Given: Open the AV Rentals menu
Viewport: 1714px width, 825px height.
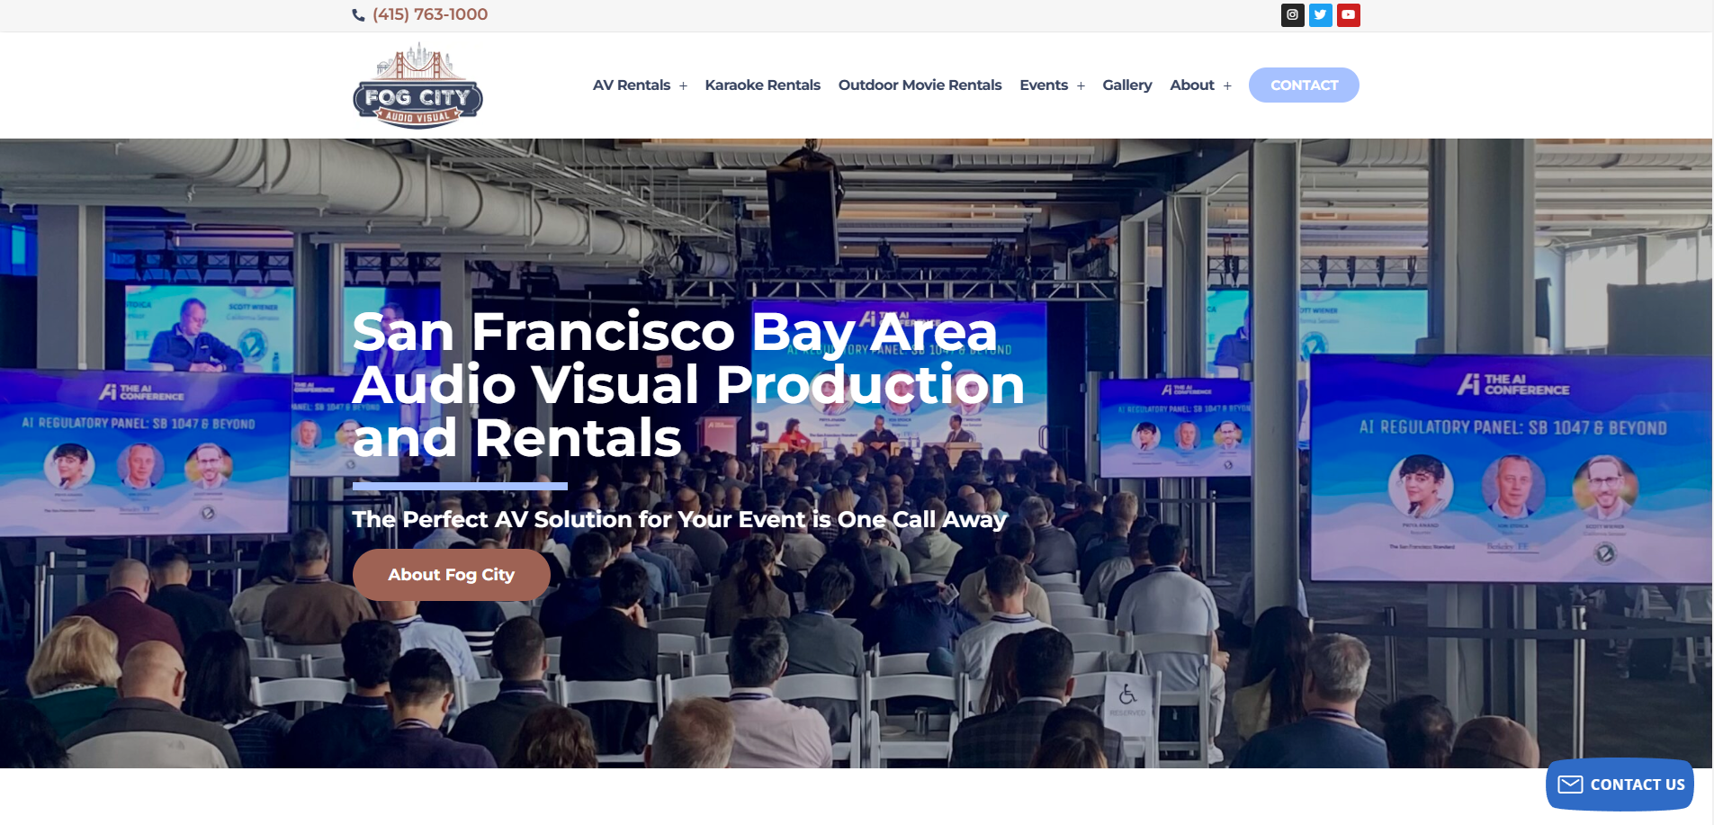Looking at the screenshot, I should 632,85.
